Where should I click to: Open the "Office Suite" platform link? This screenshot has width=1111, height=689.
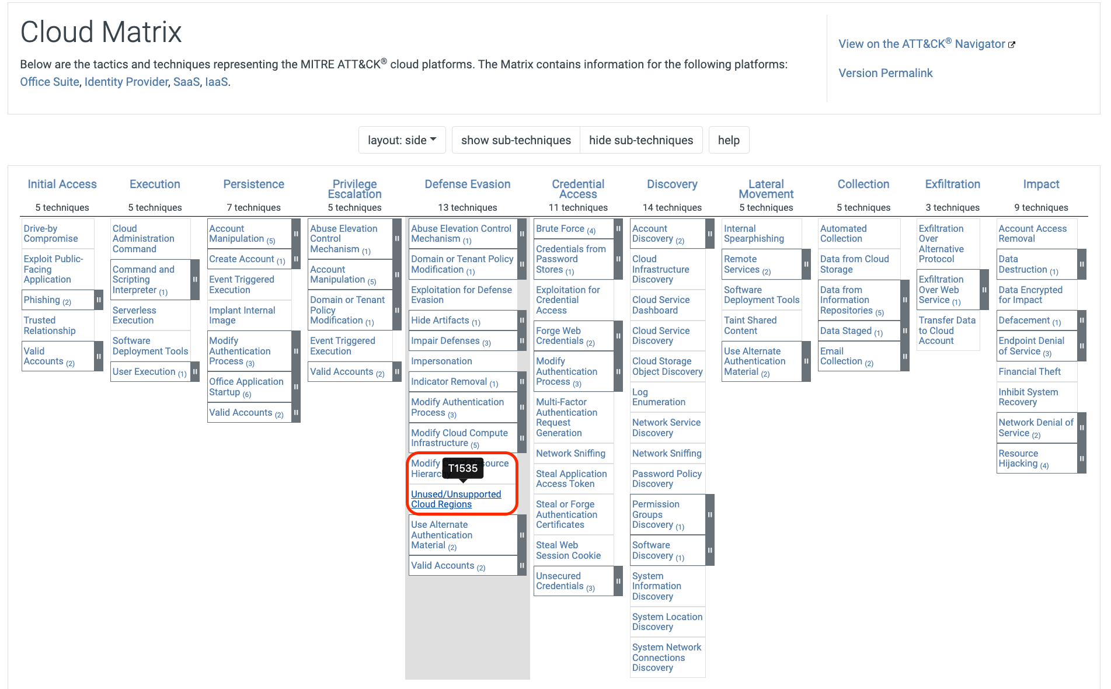pyautogui.click(x=49, y=82)
